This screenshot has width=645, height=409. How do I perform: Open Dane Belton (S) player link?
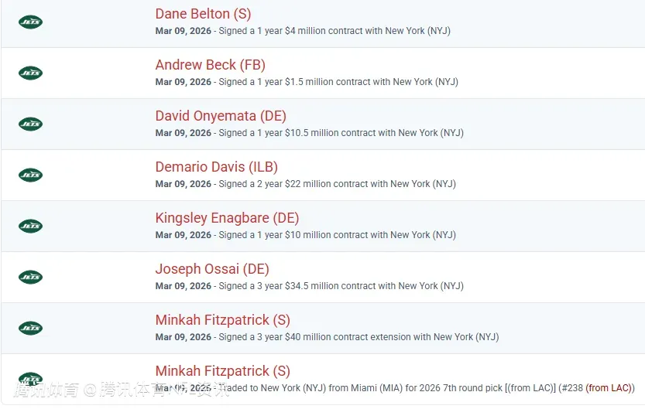pos(203,14)
